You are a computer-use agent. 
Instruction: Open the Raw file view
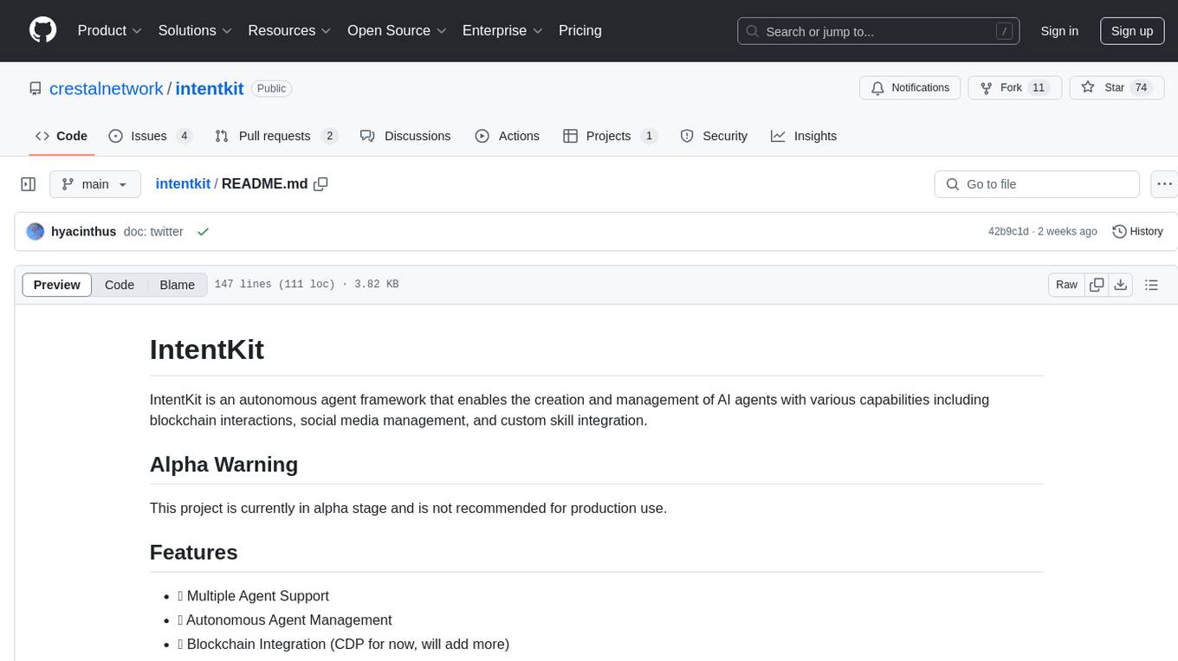1066,285
